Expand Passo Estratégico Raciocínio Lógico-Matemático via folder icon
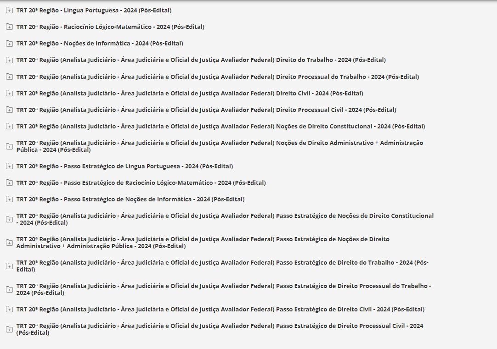The image size is (497, 349). (9, 183)
